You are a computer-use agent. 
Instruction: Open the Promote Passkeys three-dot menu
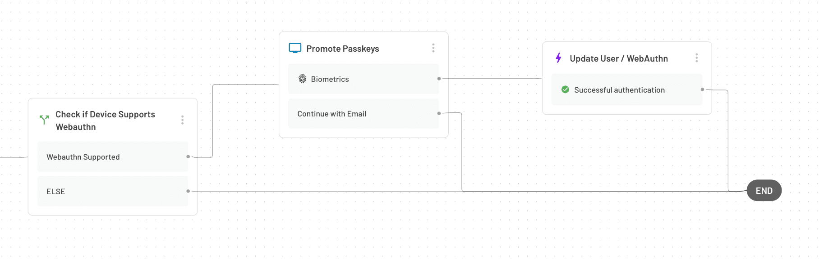click(x=433, y=48)
